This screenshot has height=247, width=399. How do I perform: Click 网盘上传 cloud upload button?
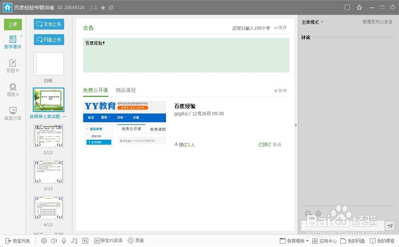click(x=49, y=40)
